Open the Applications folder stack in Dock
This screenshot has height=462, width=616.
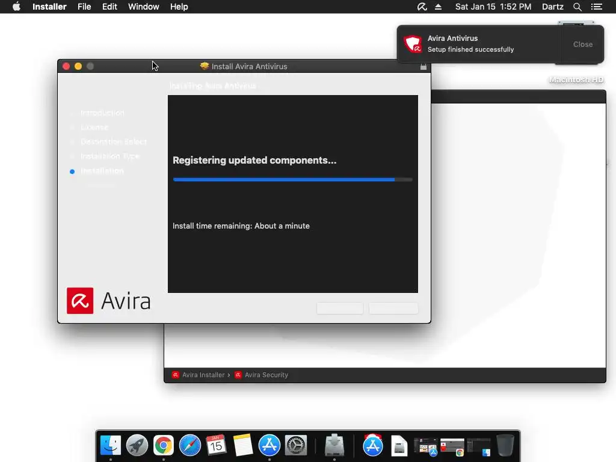[x=372, y=445]
